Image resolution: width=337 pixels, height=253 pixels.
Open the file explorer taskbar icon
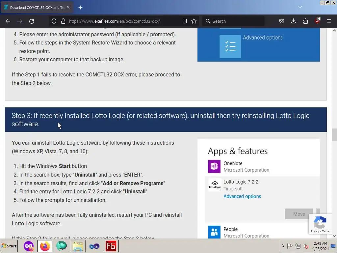(x=78, y=246)
